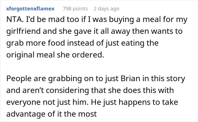Open the "2 days ago" comment permalink
This screenshot has height=122, width=198.
[x=106, y=9]
